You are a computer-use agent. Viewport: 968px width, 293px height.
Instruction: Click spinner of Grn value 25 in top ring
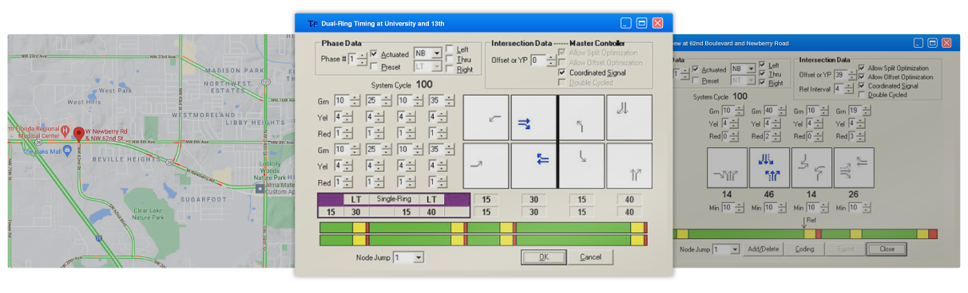[x=386, y=100]
